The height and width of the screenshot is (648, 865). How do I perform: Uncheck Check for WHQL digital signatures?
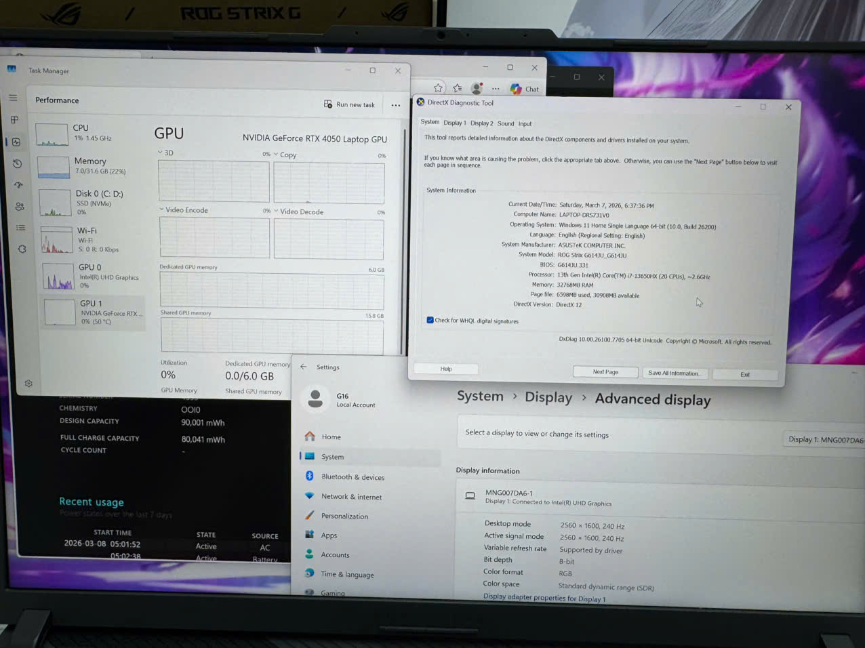point(430,320)
